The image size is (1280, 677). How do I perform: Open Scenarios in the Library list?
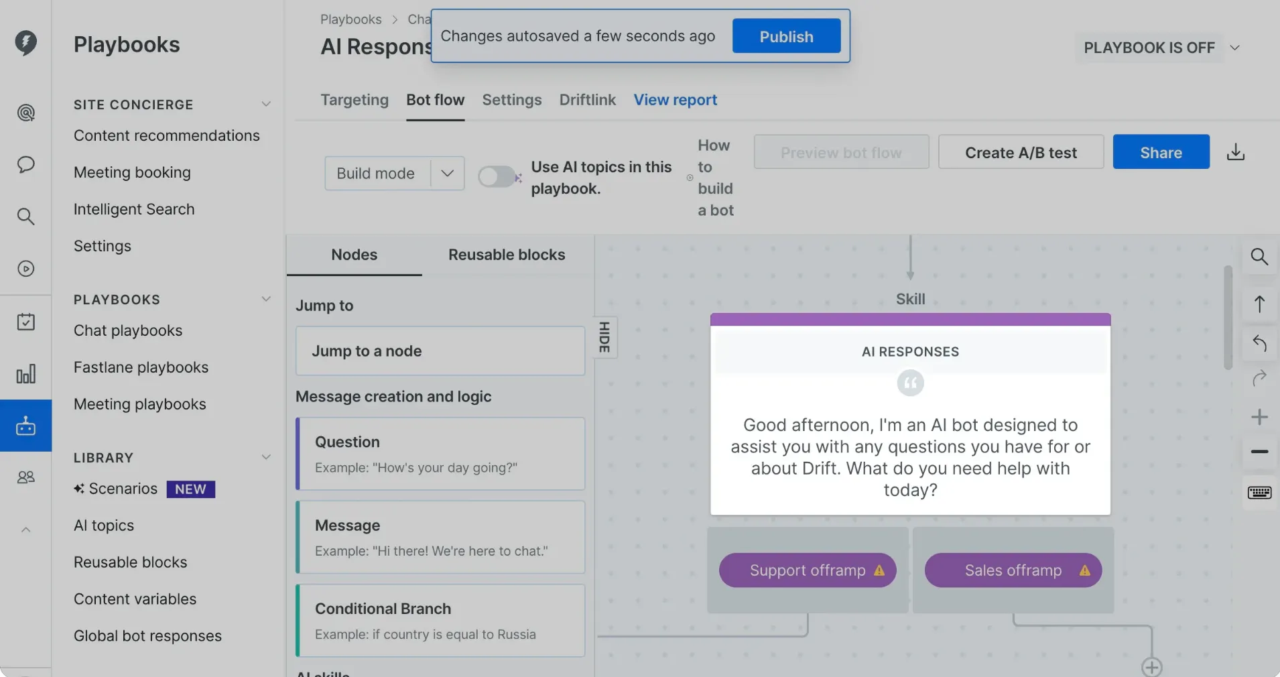pos(123,489)
